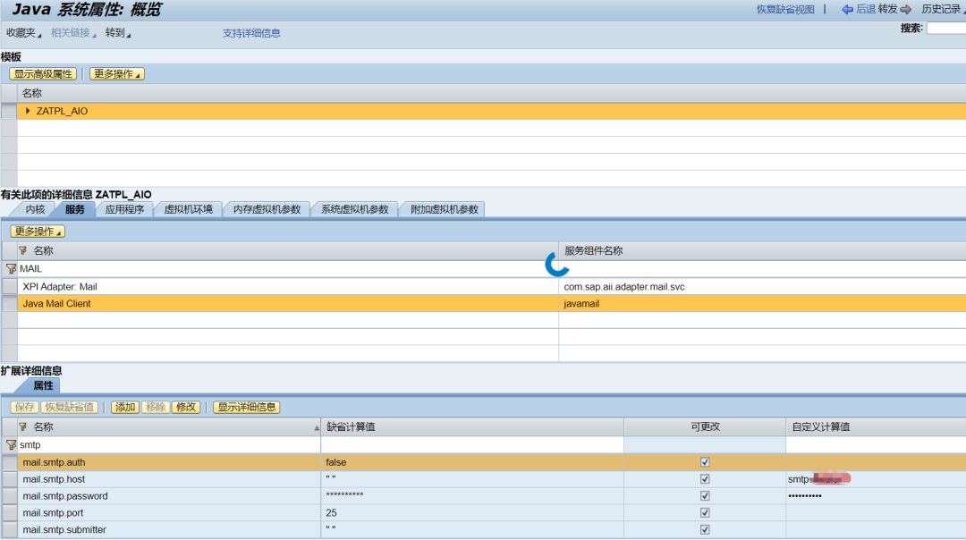Select the 属性 tab in extended details
The image size is (966, 540).
click(x=43, y=386)
